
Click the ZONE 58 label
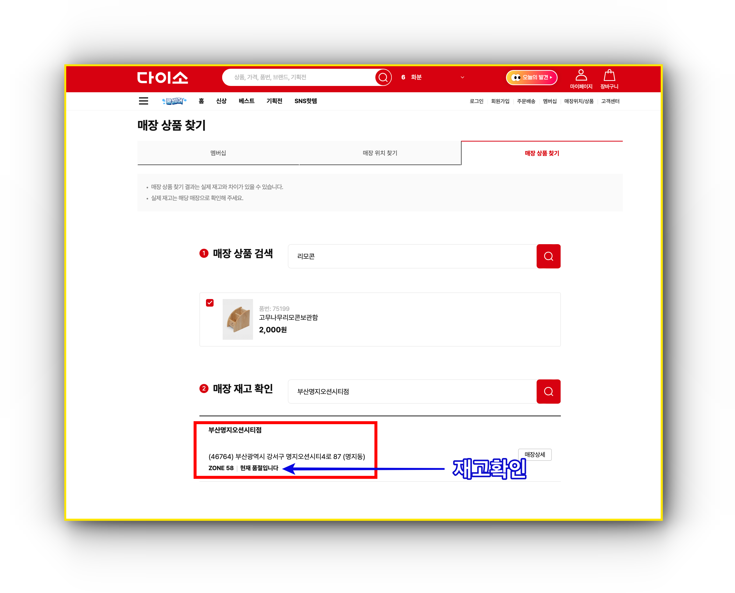click(221, 468)
